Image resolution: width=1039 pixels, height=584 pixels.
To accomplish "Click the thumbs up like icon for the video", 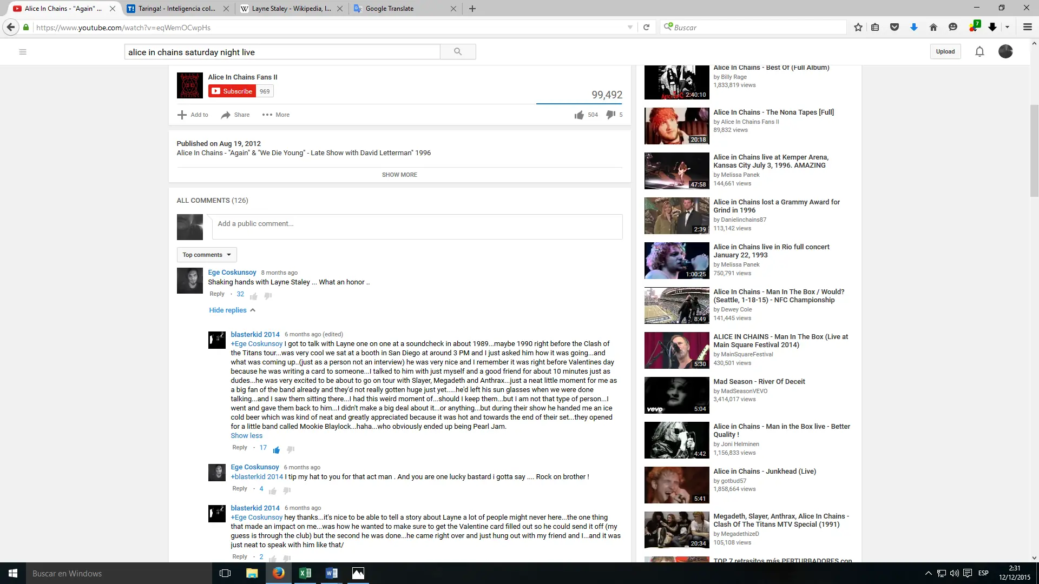I will pyautogui.click(x=579, y=115).
